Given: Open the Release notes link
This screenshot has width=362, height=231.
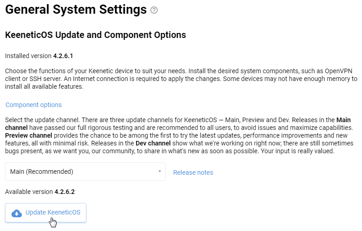Looking at the screenshot, I should [x=193, y=172].
